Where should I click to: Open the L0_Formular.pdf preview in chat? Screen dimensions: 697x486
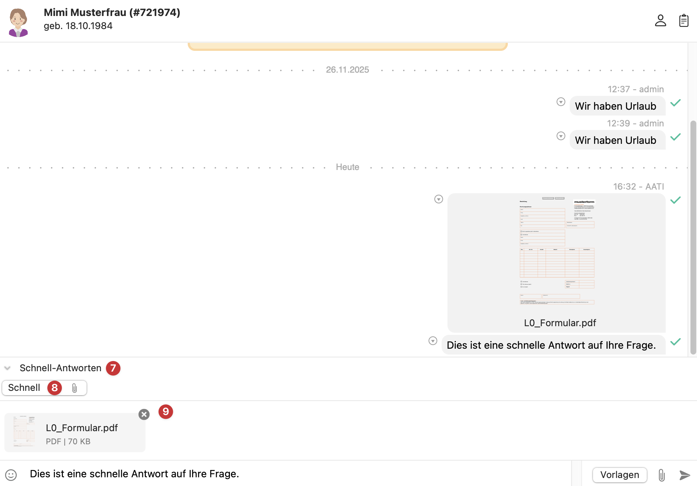557,254
